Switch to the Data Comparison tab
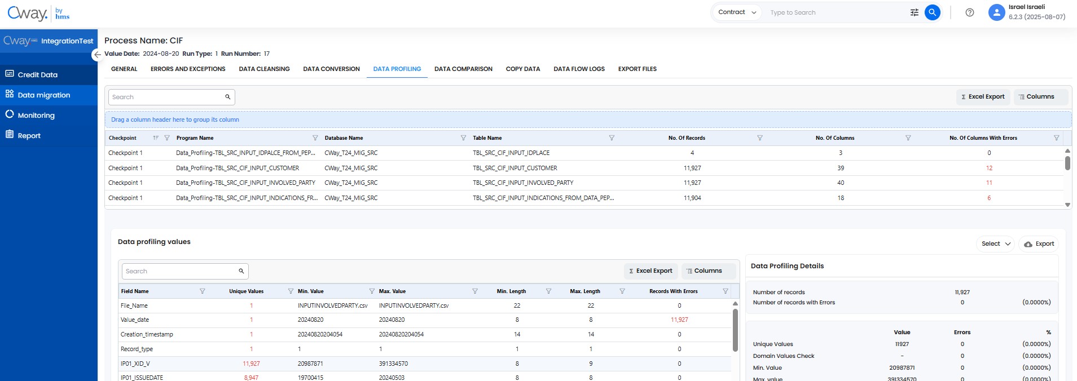 click(x=463, y=69)
